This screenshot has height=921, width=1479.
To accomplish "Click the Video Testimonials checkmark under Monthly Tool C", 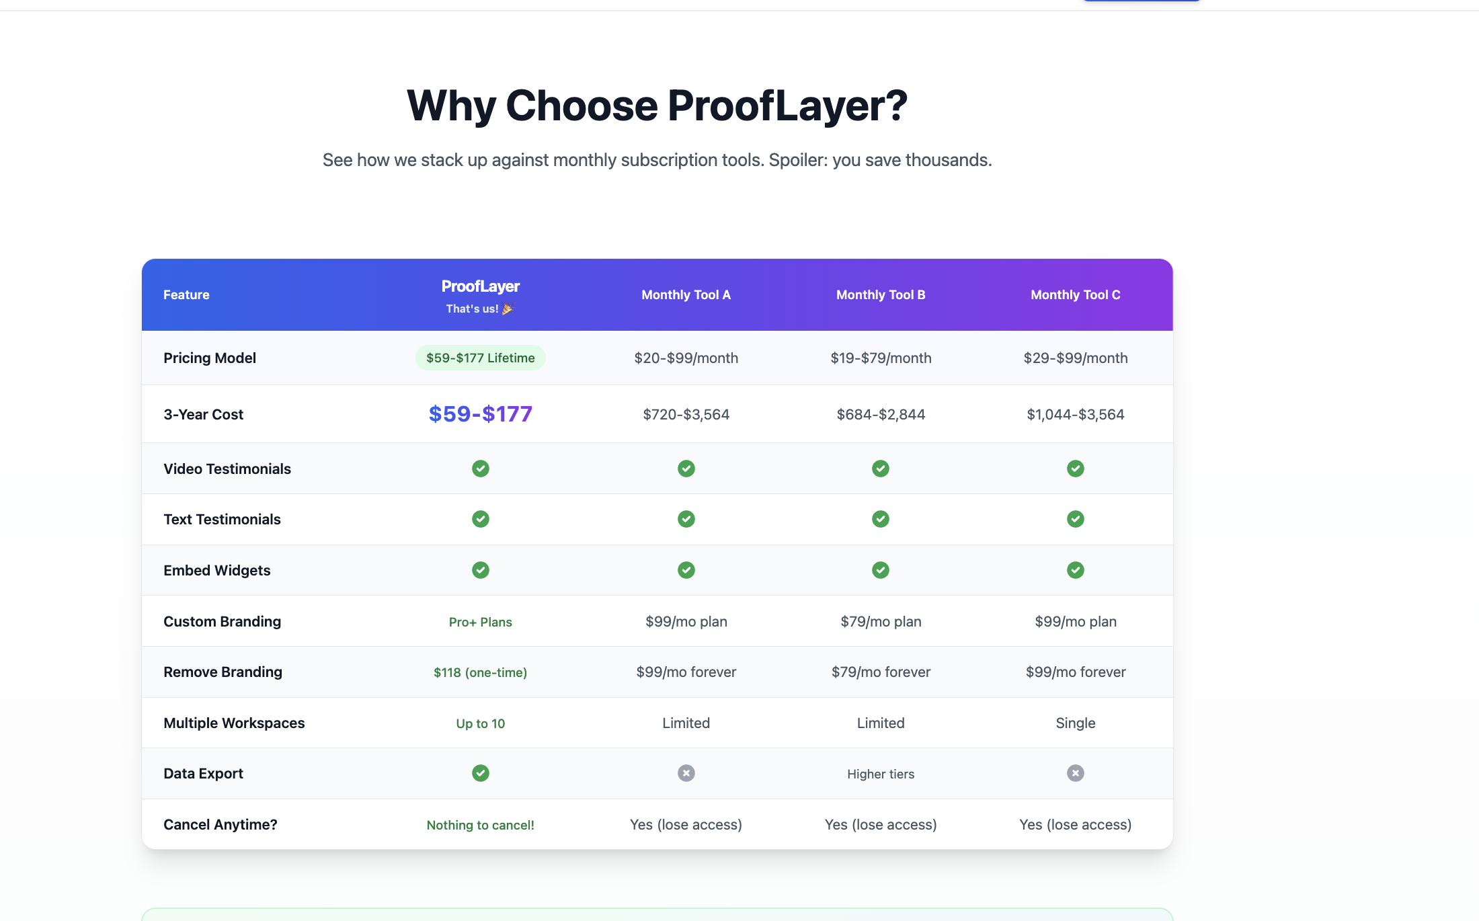I will (x=1075, y=469).
